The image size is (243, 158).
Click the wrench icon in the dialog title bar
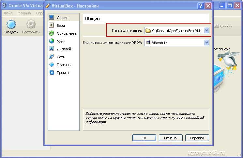(x=48, y=6)
